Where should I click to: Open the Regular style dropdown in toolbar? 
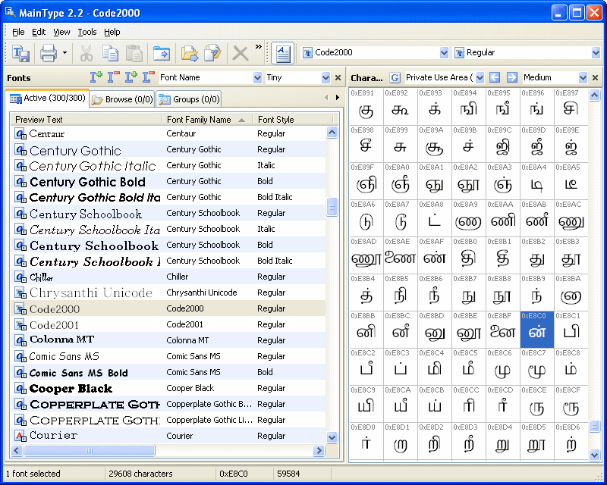pyautogui.click(x=596, y=52)
